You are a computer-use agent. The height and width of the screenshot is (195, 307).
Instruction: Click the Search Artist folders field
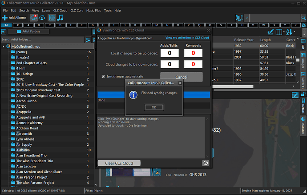tap(42, 39)
